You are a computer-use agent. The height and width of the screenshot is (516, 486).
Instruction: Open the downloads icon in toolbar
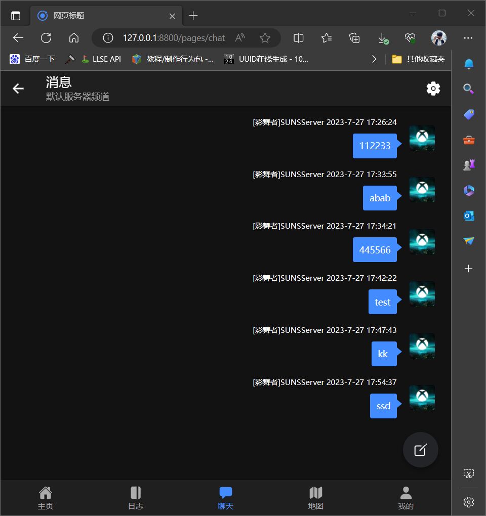[x=383, y=38]
